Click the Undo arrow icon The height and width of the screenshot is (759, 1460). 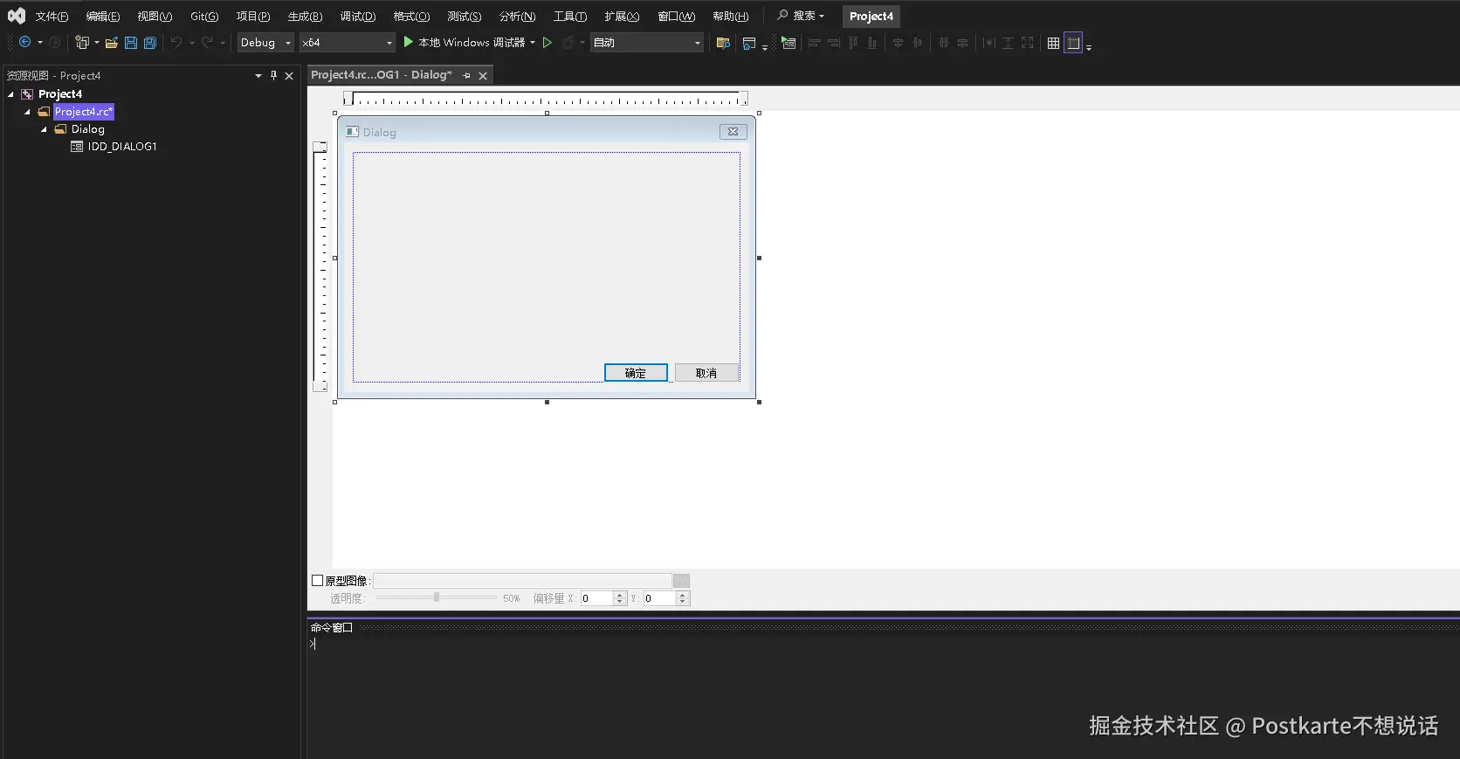pos(176,42)
